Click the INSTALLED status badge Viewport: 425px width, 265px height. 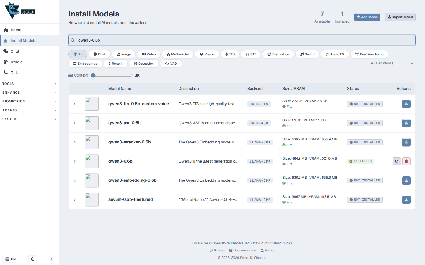point(361,161)
